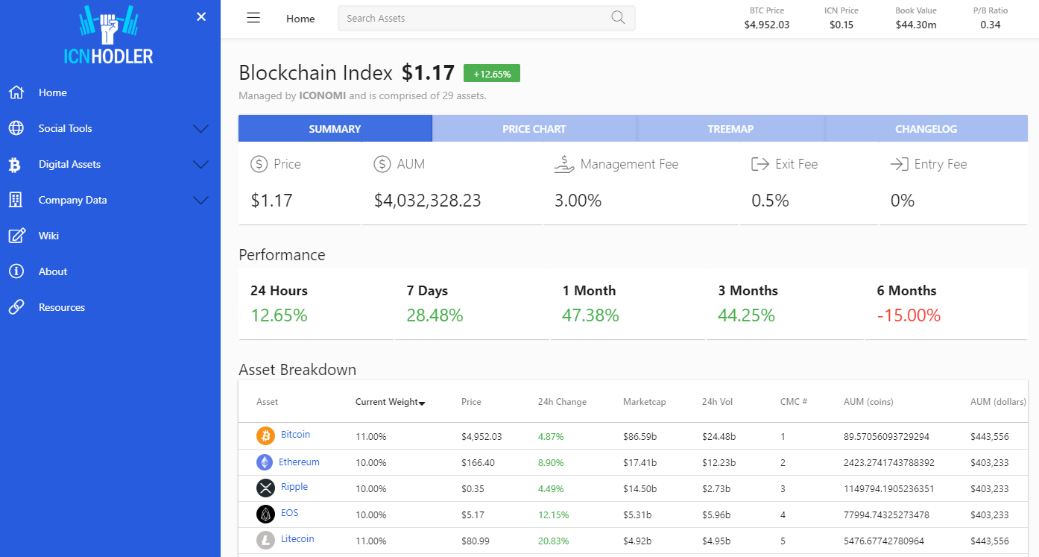The image size is (1039, 557).
Task: Click the Resources link chain icon
Action: [16, 307]
